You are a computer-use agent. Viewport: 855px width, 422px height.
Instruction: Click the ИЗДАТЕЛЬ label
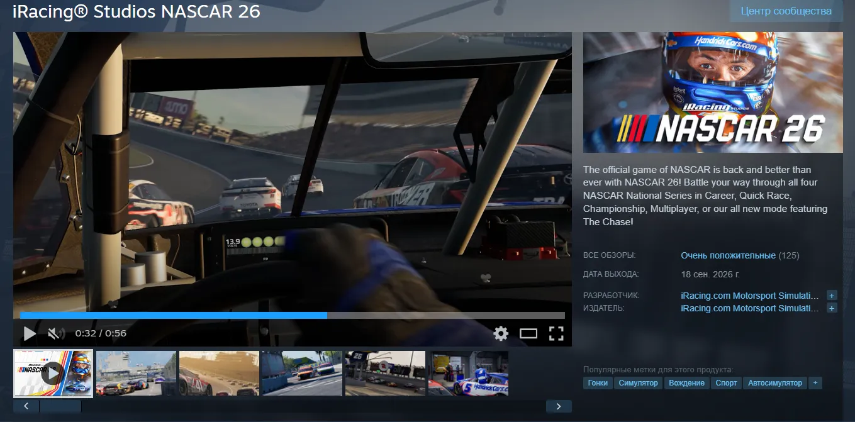(604, 308)
